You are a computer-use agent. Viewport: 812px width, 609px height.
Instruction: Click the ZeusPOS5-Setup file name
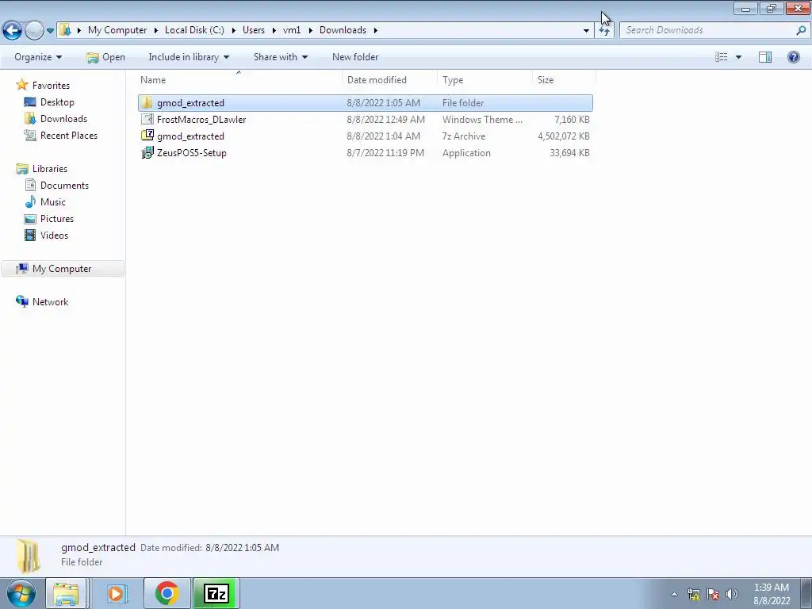192,153
